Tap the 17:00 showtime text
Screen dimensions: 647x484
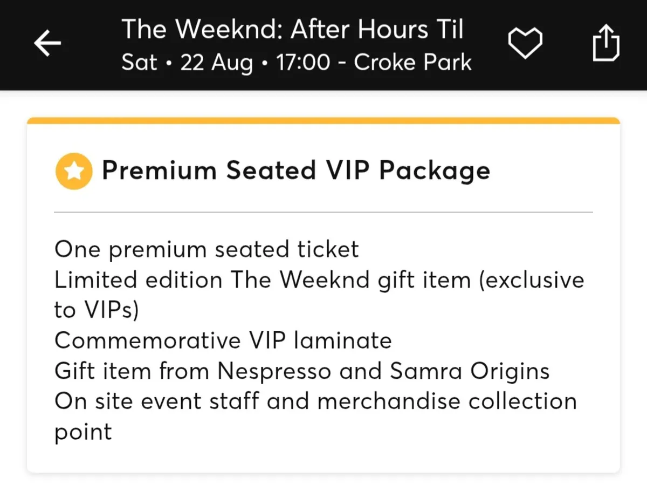point(301,62)
